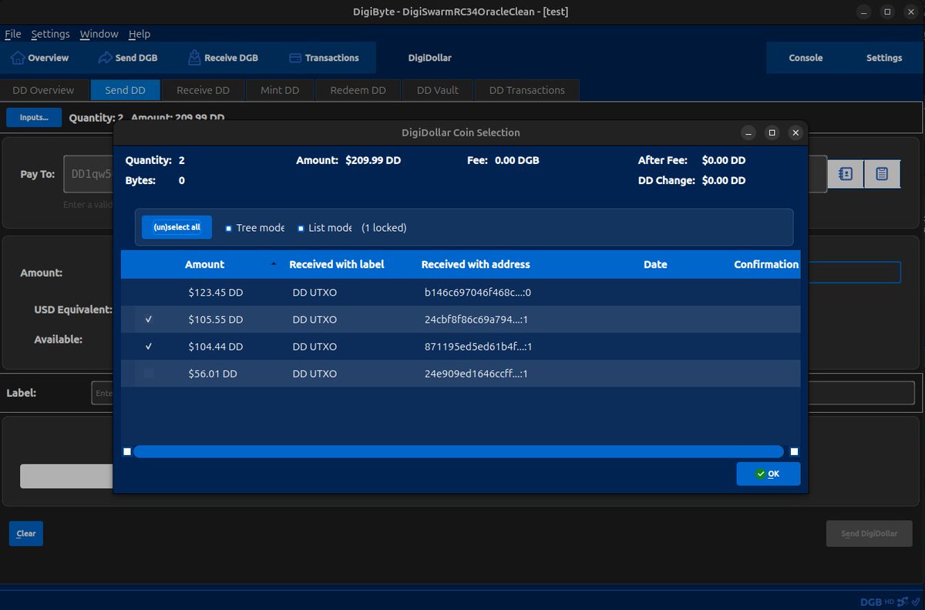The height and width of the screenshot is (610, 925).
Task: Open the Transactions page
Action: [324, 58]
